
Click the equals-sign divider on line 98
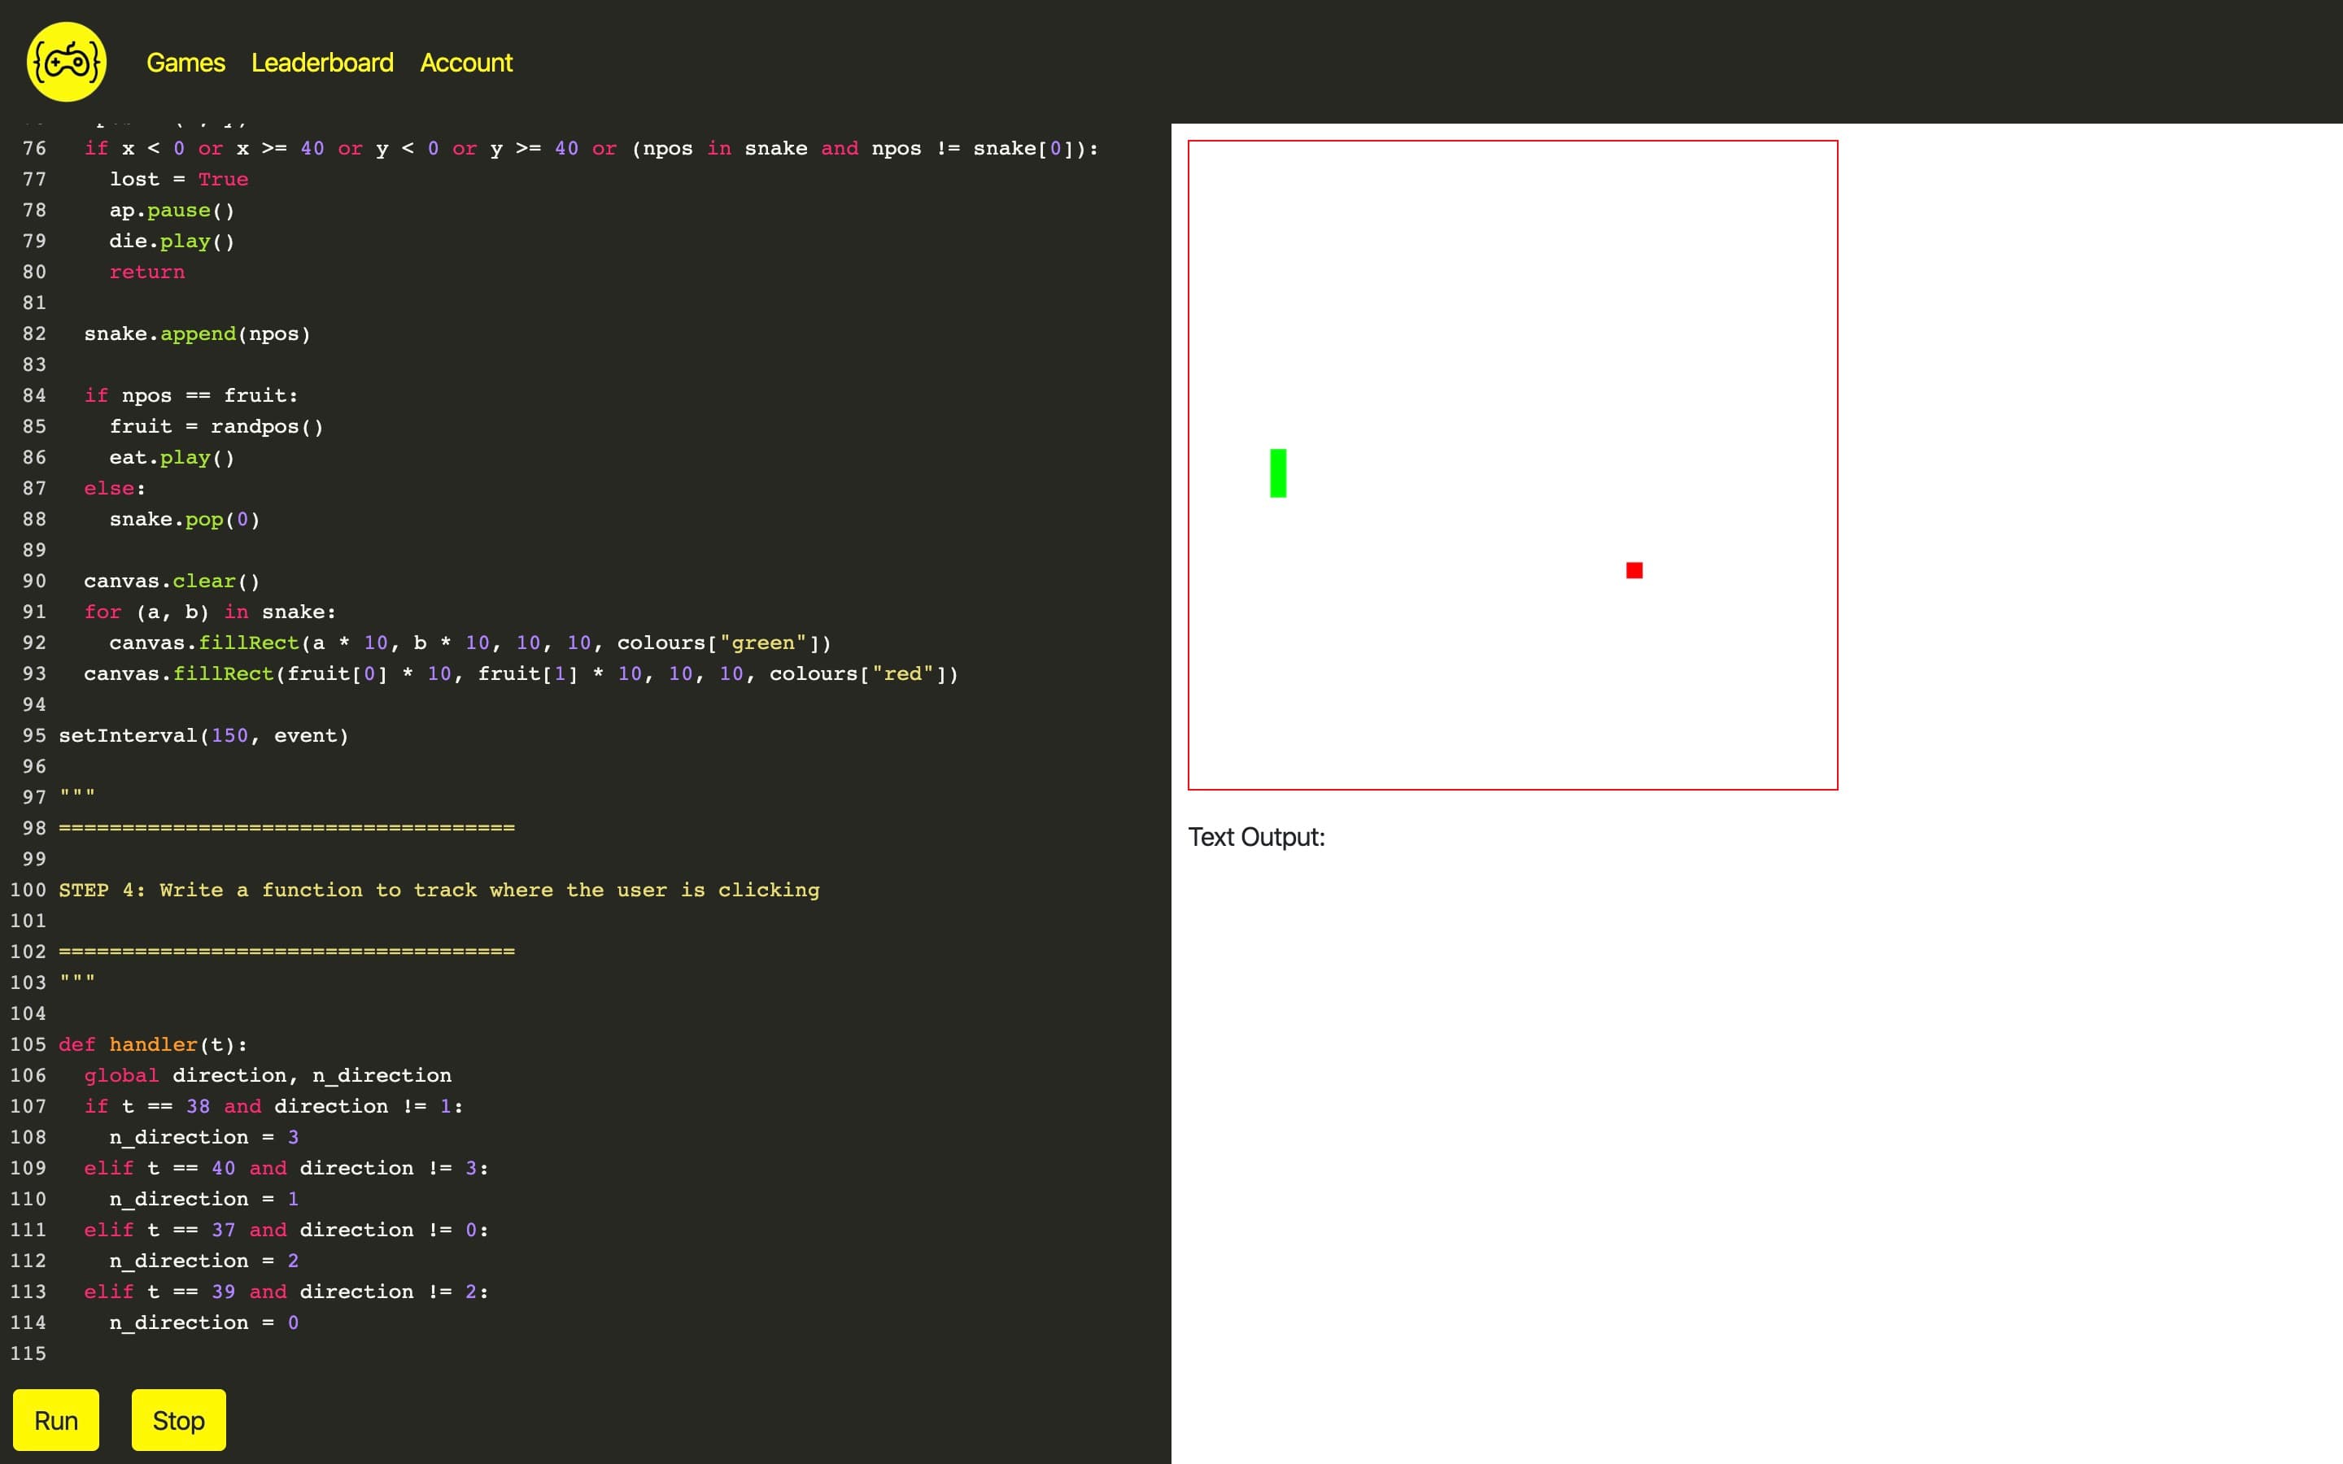click(286, 829)
